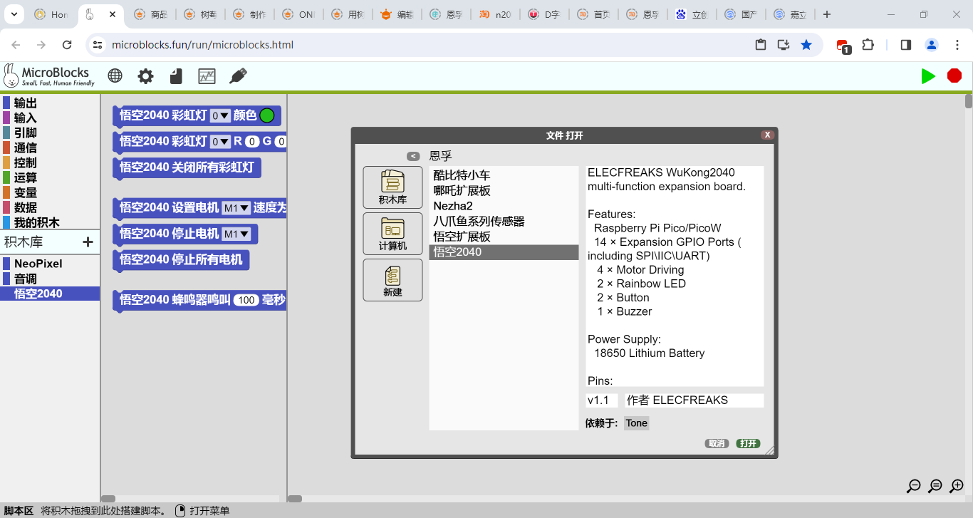Choose 哪吒扩展板 in file list
Image resolution: width=973 pixels, height=518 pixels.
pyautogui.click(x=504, y=191)
